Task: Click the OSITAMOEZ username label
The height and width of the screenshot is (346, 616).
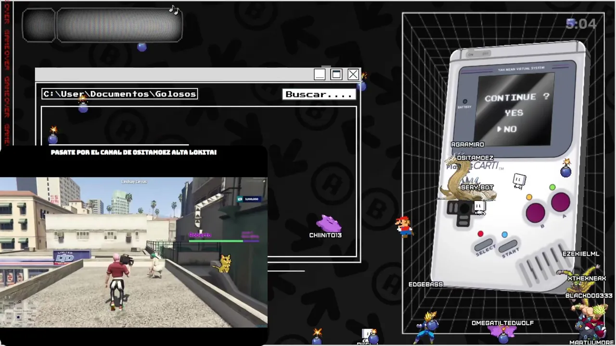Action: click(475, 158)
